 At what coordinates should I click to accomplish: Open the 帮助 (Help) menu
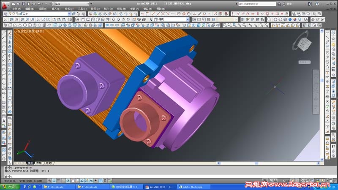(161, 9)
